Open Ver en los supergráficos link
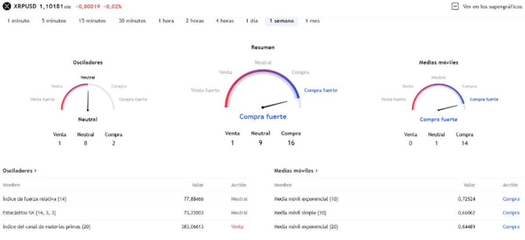 click(492, 6)
